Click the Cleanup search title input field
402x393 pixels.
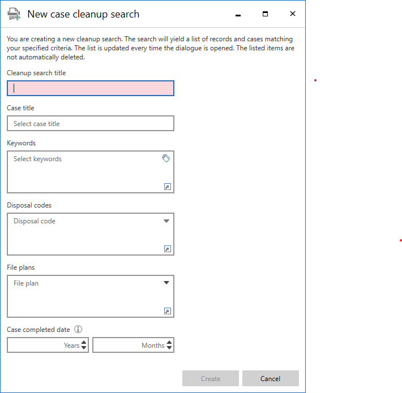[91, 88]
